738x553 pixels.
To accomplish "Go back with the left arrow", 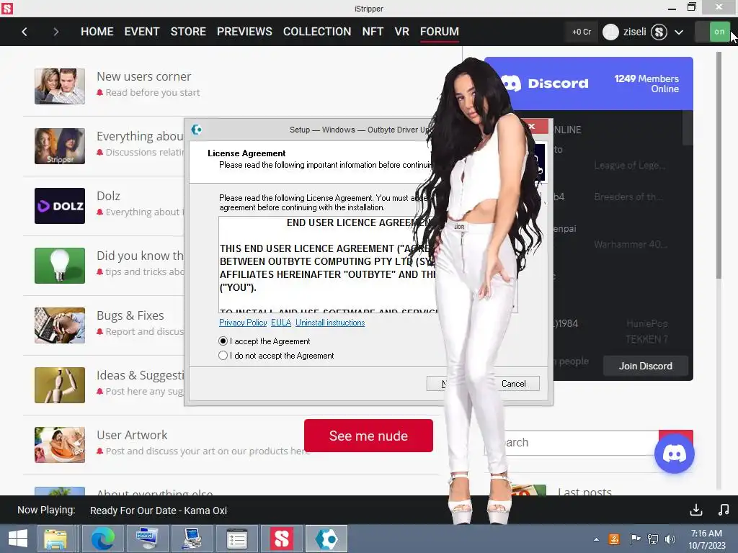I will pyautogui.click(x=25, y=32).
